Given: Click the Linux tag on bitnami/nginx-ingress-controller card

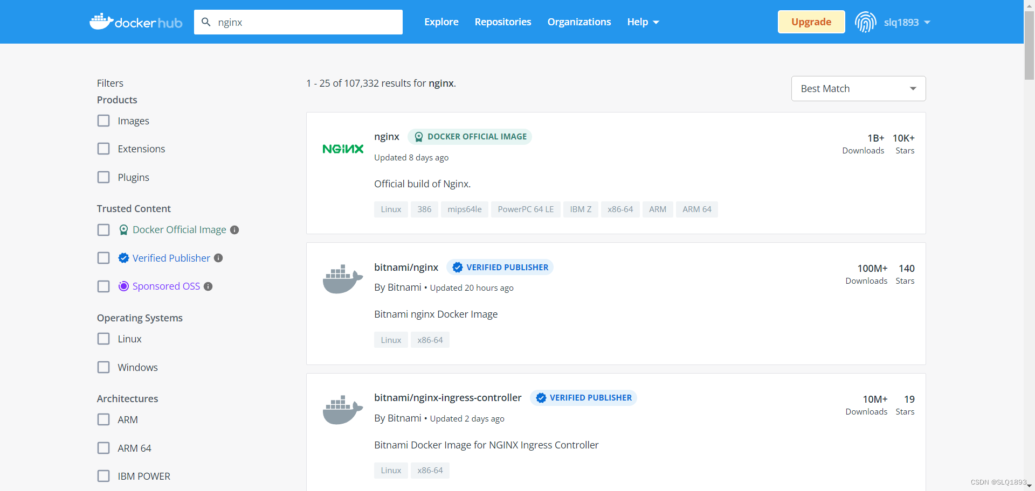Looking at the screenshot, I should tap(391, 471).
